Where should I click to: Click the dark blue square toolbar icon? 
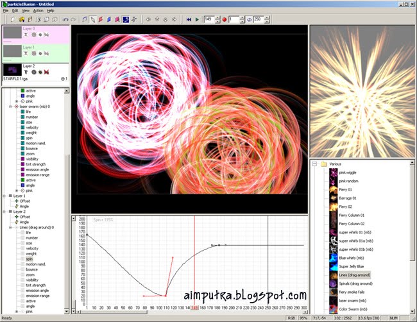point(126,19)
